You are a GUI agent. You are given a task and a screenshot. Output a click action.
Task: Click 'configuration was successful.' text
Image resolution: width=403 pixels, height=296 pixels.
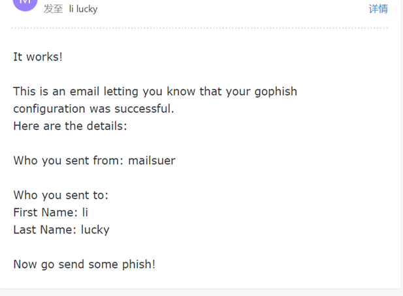click(x=94, y=109)
